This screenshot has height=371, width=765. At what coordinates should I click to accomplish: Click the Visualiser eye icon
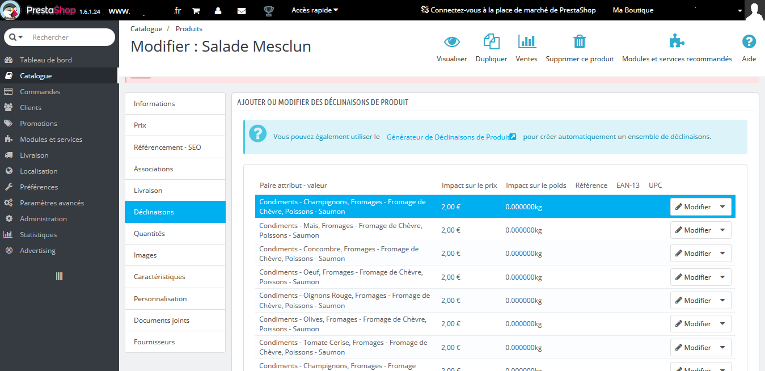[452, 42]
